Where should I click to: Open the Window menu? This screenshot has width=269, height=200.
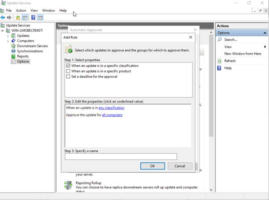pos(49,10)
